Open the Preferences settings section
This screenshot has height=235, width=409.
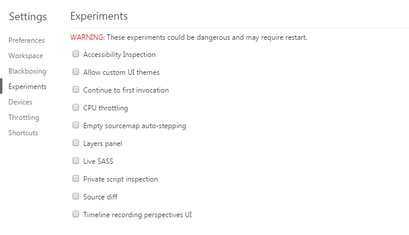(x=27, y=40)
